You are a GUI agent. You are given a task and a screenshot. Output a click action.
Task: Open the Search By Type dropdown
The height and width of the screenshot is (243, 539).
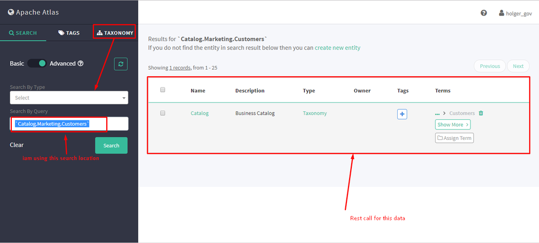(x=69, y=98)
